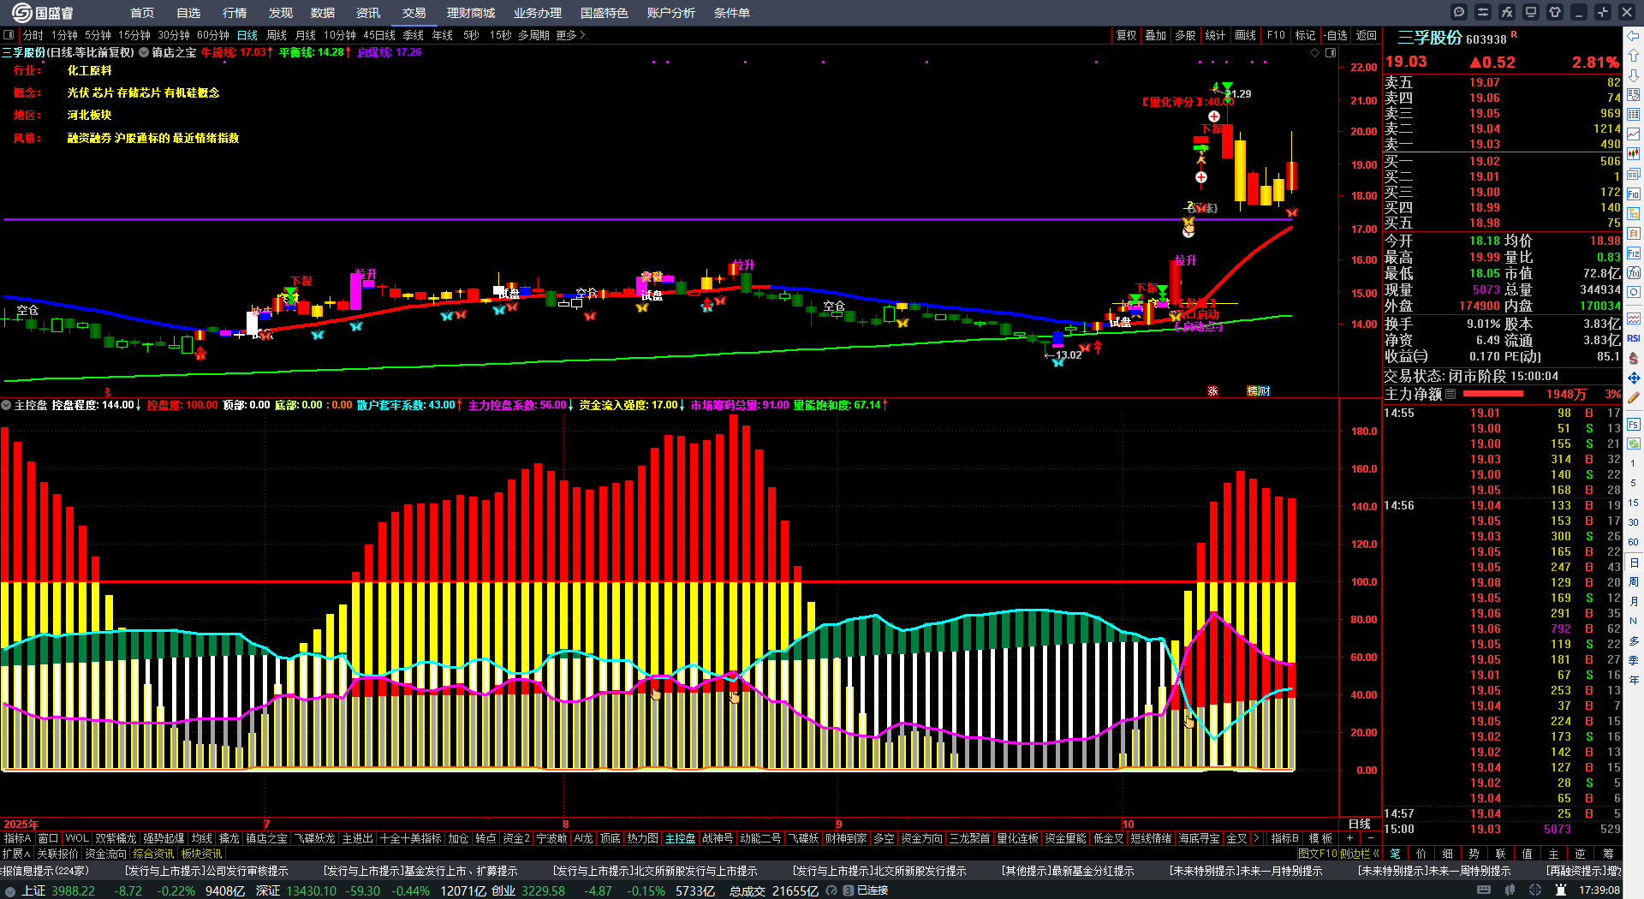Click the Guosheng logo in top-left
This screenshot has height=899, width=1644.
point(43,12)
